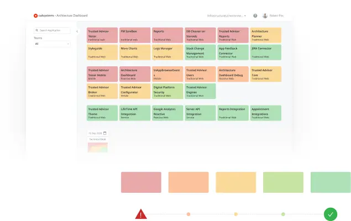Open the Technical Debt chart thumbnail
This screenshot has width=351, height=221.
click(98, 148)
